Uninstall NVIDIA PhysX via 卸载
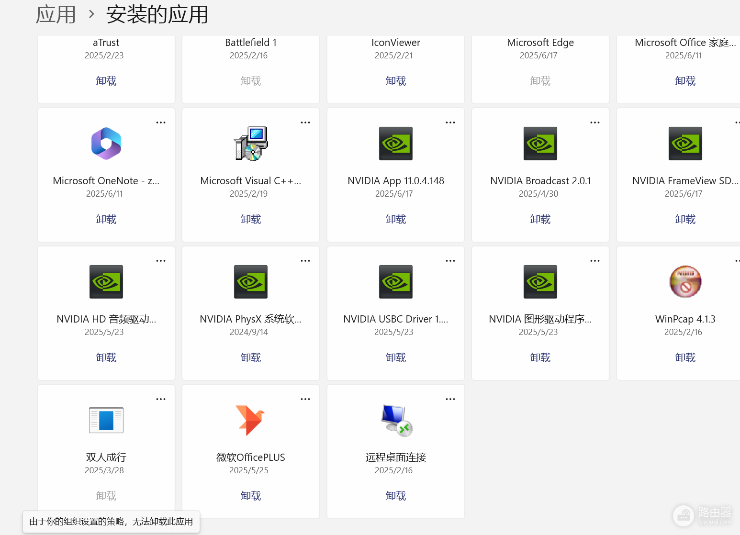Screen dimensions: 740x535 click(251, 357)
